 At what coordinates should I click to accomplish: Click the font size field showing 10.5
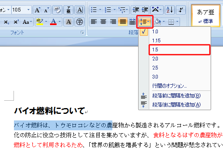pyautogui.click(x=19, y=10)
